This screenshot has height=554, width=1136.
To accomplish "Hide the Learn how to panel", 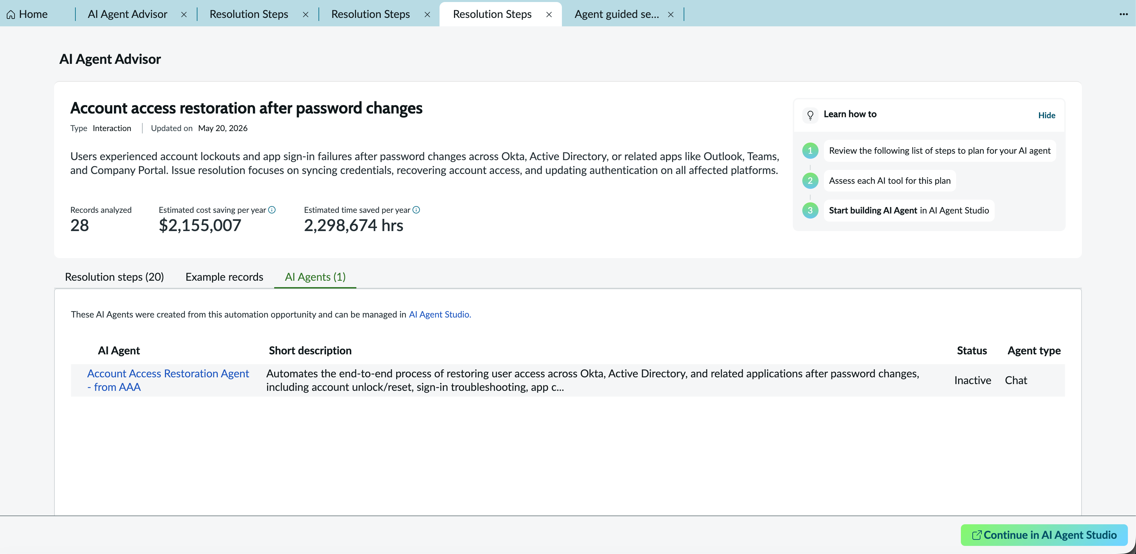I will coord(1046,115).
